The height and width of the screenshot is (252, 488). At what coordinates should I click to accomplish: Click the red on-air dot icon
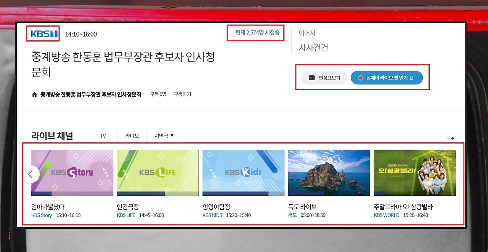(x=360, y=77)
